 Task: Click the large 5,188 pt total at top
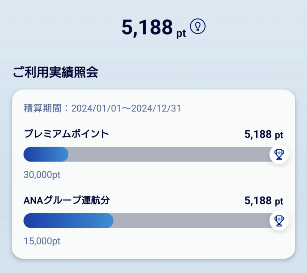(154, 28)
